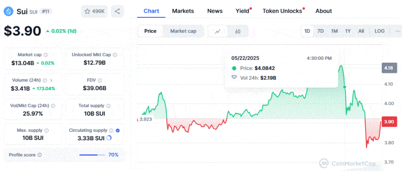The height and width of the screenshot is (171, 402).
Task: Click the share icon next to watchlist
Action: click(117, 11)
